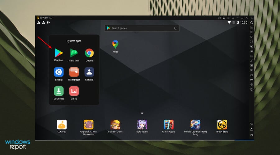Click the second warning triangle notification

click(44, 22)
